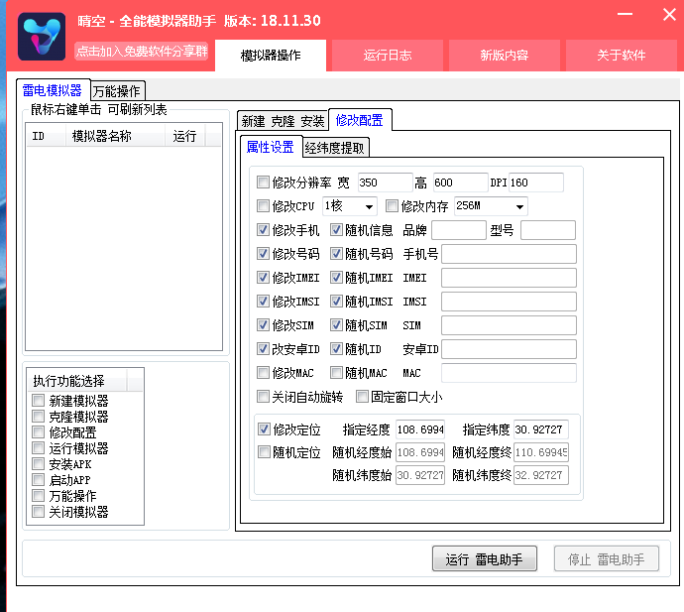The image size is (684, 612).
Task: Click the 运行 column header
Action: coord(185,136)
